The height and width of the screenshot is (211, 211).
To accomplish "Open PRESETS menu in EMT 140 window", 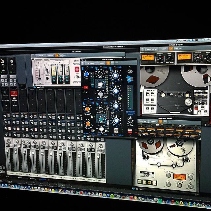I will (51, 55).
